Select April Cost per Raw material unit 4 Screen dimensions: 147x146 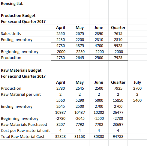60,131
